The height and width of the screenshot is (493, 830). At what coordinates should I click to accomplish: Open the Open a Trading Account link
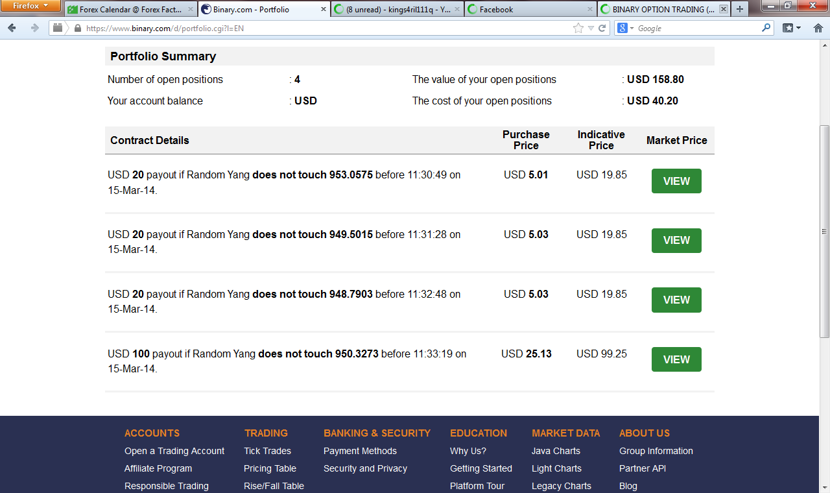[174, 451]
